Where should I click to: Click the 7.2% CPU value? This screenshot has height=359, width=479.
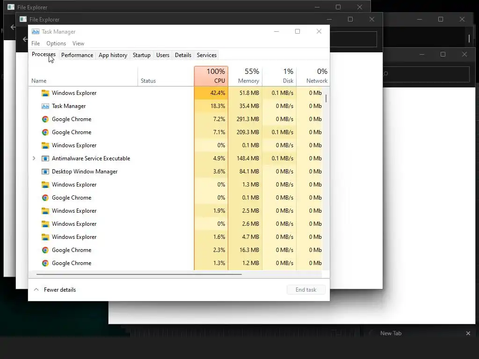click(219, 119)
